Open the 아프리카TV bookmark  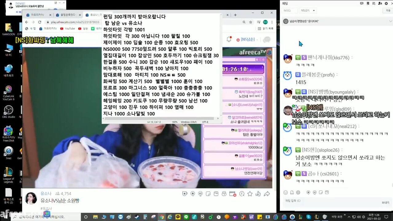(x=48, y=29)
